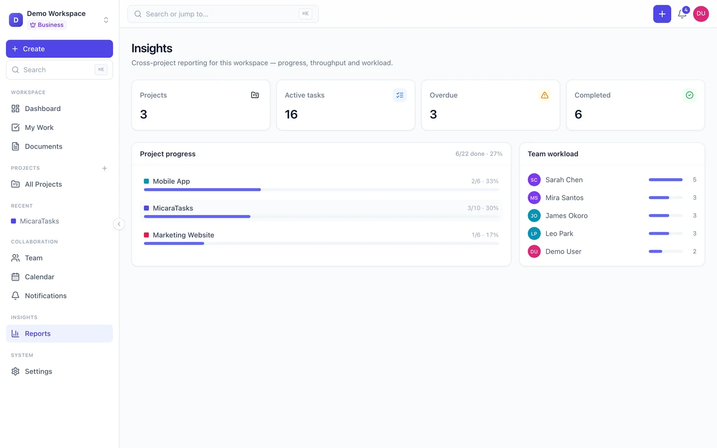Focus the sidebar Search field
The image size is (717, 448).
pos(59,70)
